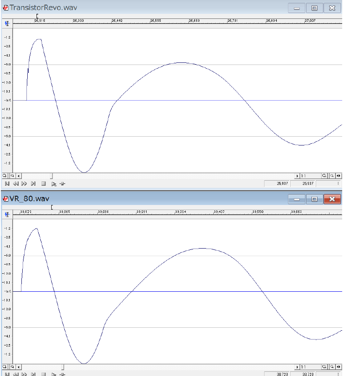343x376 pixels.
Task: Maximize the TransistorRevo.wav window
Action: [314, 8]
